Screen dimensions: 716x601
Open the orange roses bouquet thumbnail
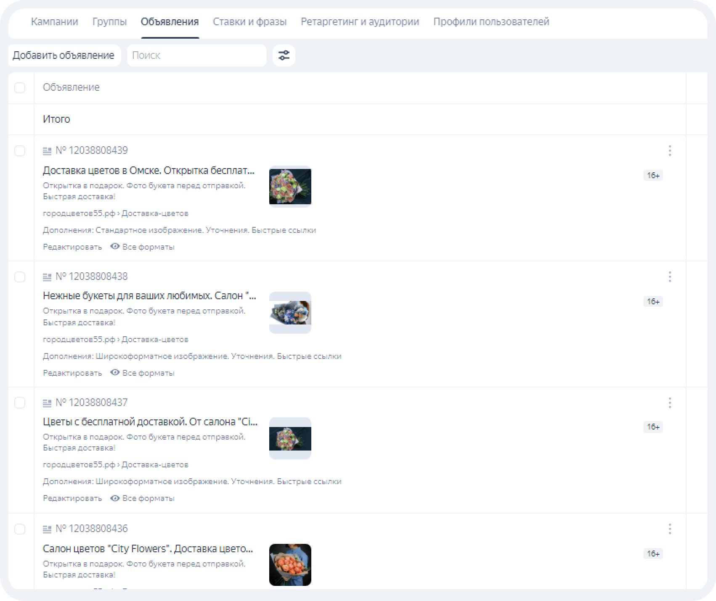coord(290,565)
